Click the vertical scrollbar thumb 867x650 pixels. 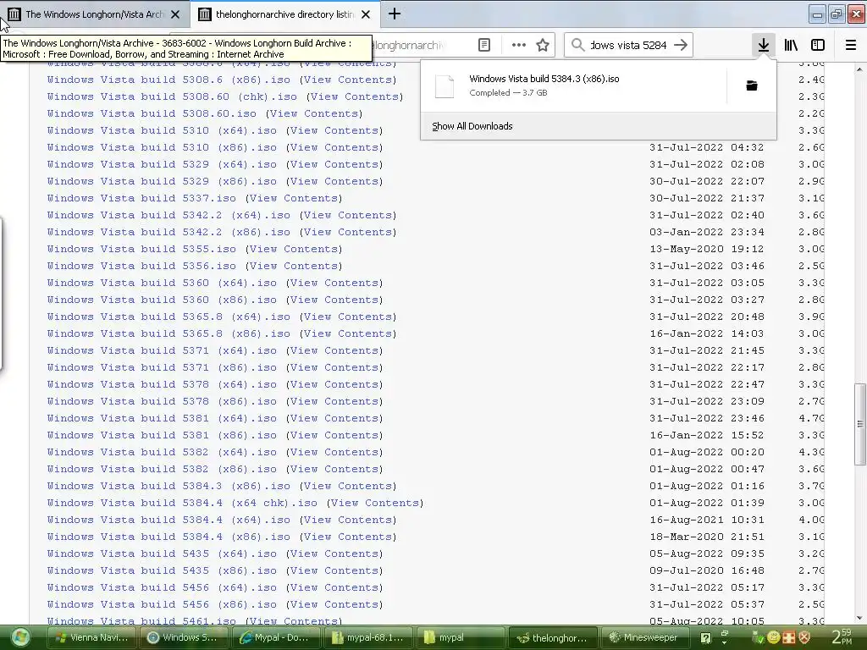860,424
